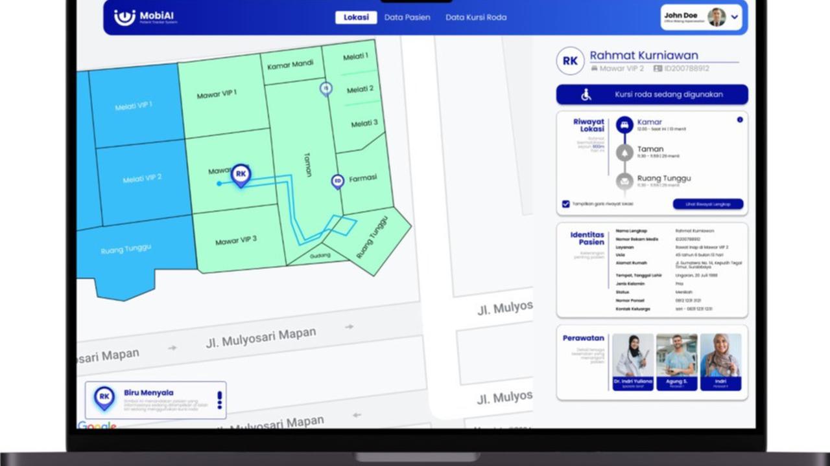Click the 'Identitas Pasien' section title
This screenshot has width=830, height=466.
pyautogui.click(x=587, y=238)
